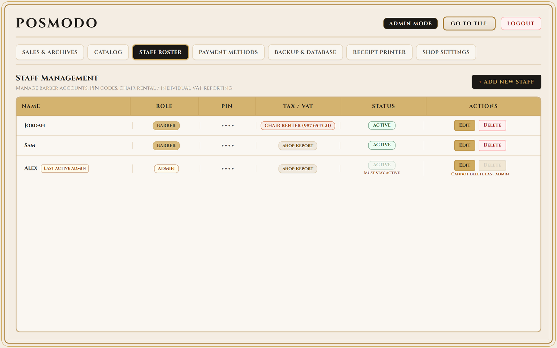Toggle Jordan's Active status
This screenshot has width=557, height=348.
[382, 125]
